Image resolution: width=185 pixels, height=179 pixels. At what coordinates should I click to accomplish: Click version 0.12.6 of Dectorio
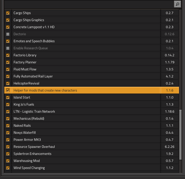(x=170, y=34)
